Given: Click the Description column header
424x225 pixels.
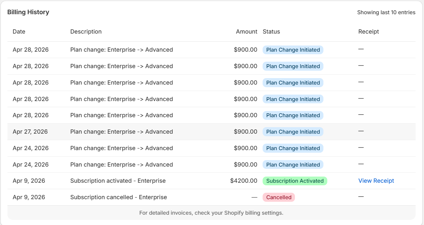Looking at the screenshot, I should coord(86,32).
